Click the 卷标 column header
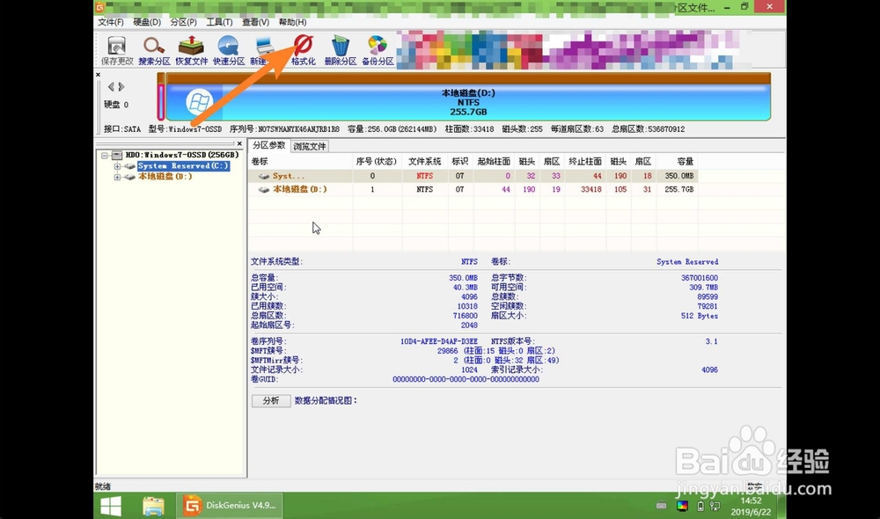880x519 pixels. pyautogui.click(x=301, y=162)
